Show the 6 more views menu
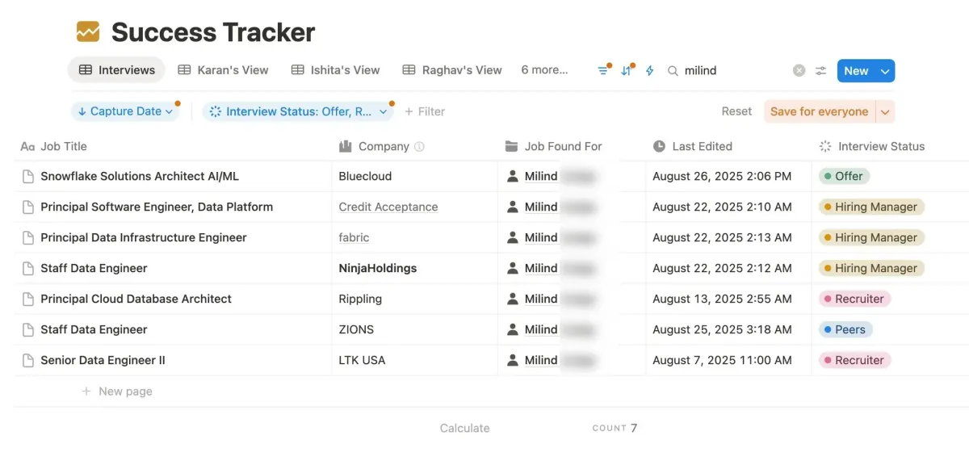This screenshot has width=969, height=469. click(544, 70)
